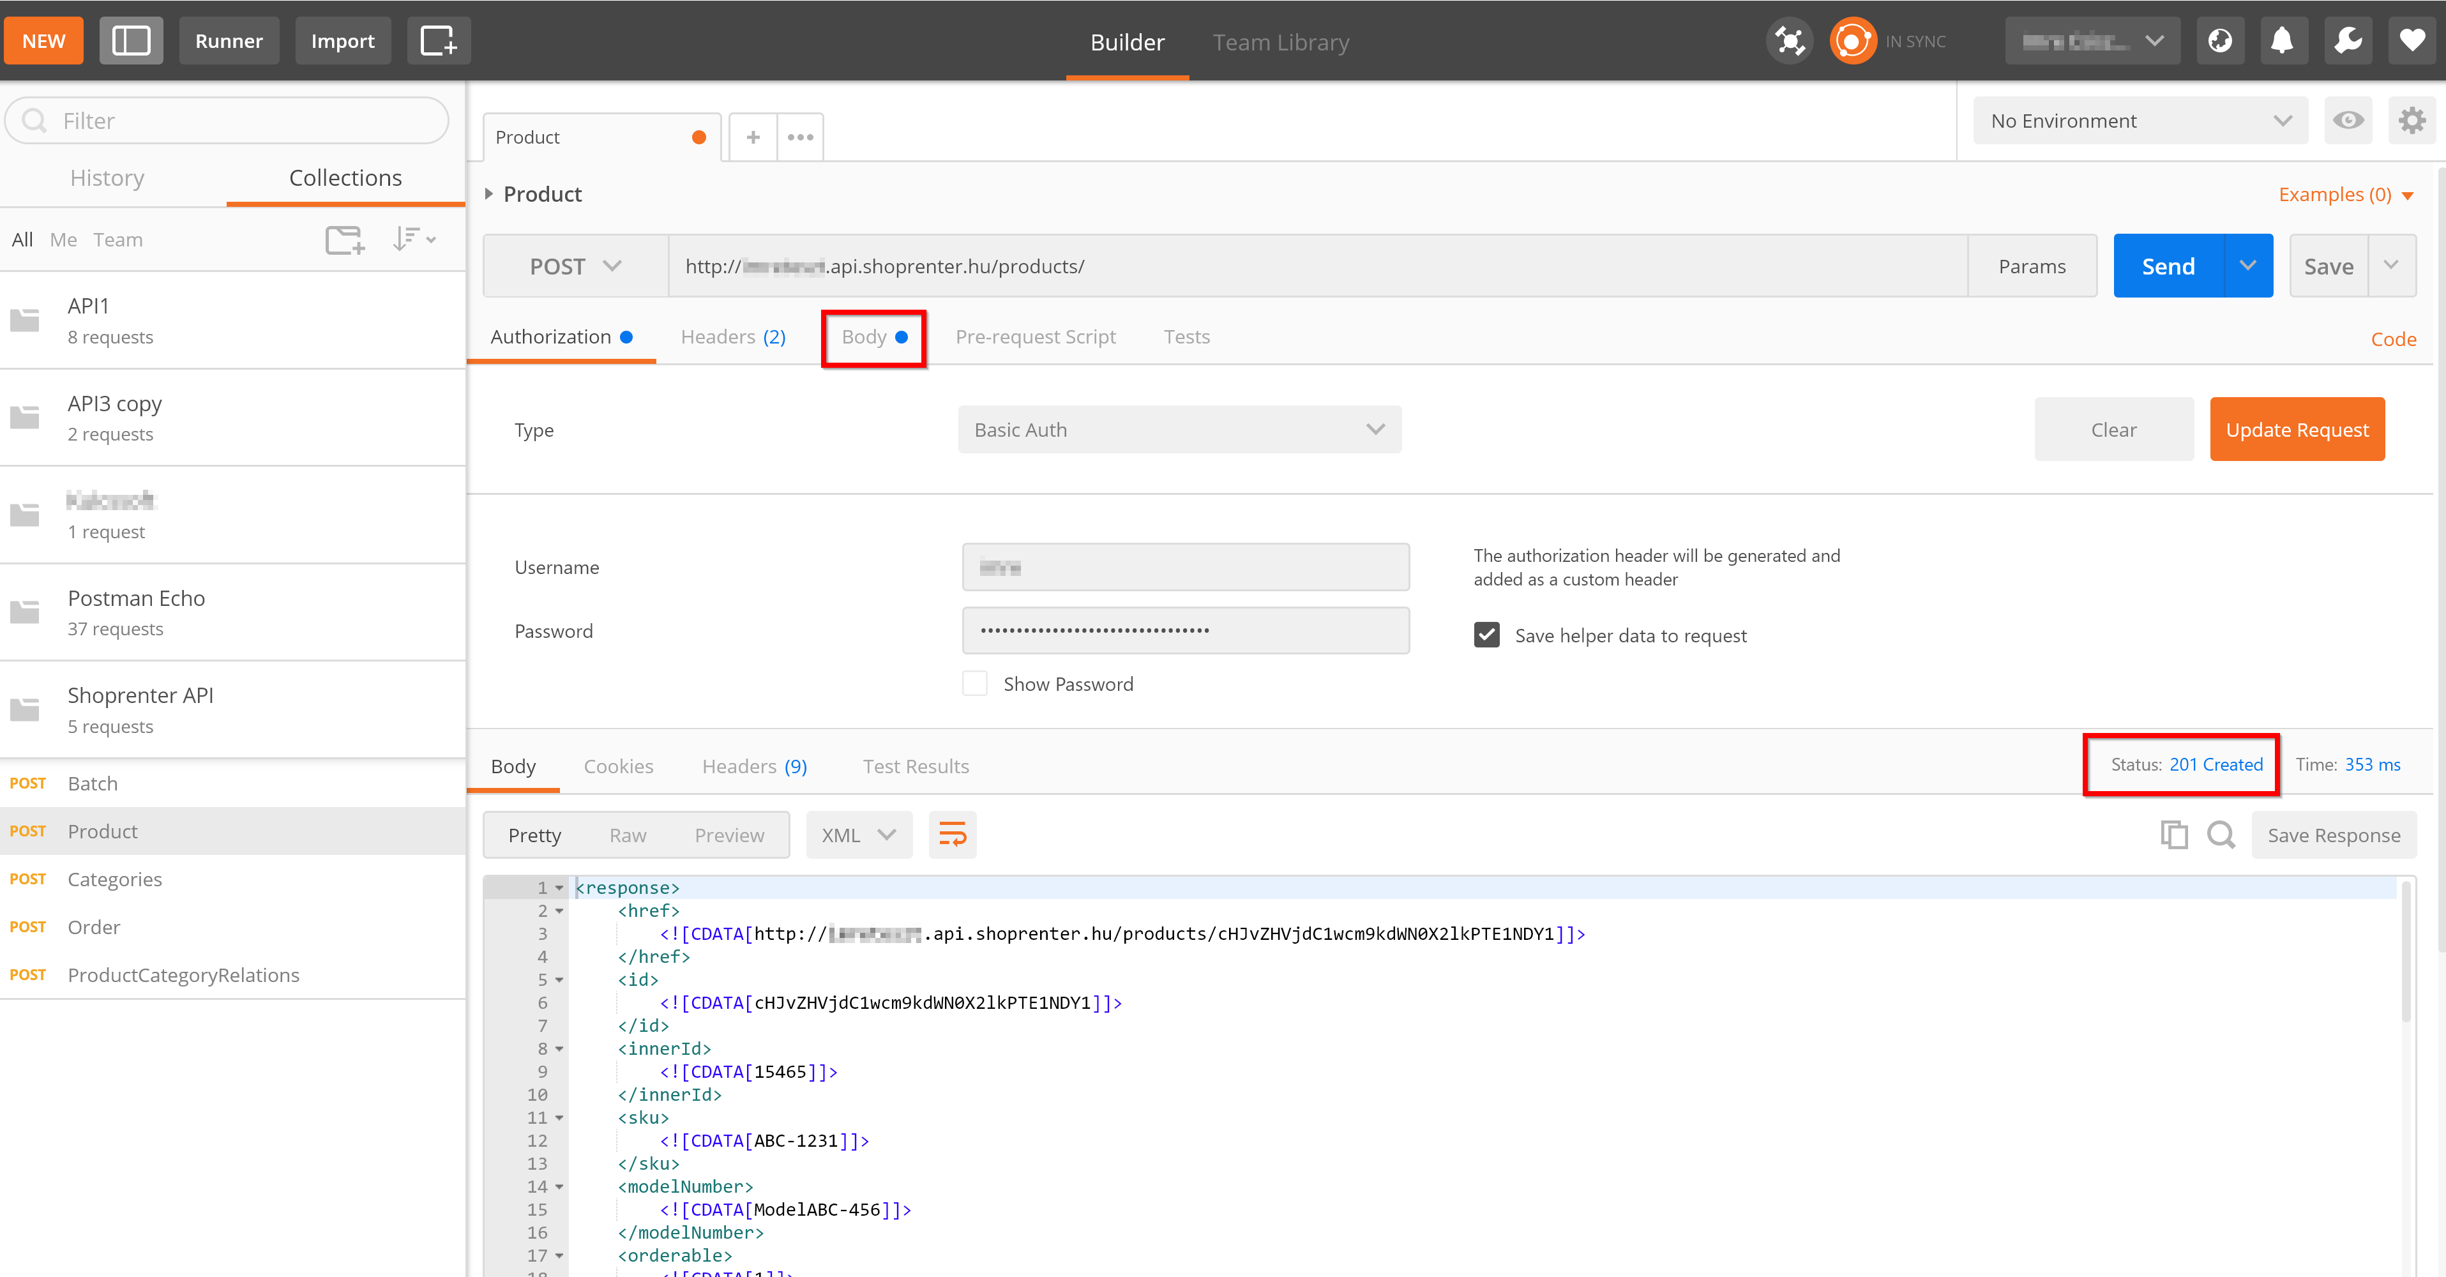Open the Code generation link
Viewport: 2446px width, 1277px height.
point(2394,338)
